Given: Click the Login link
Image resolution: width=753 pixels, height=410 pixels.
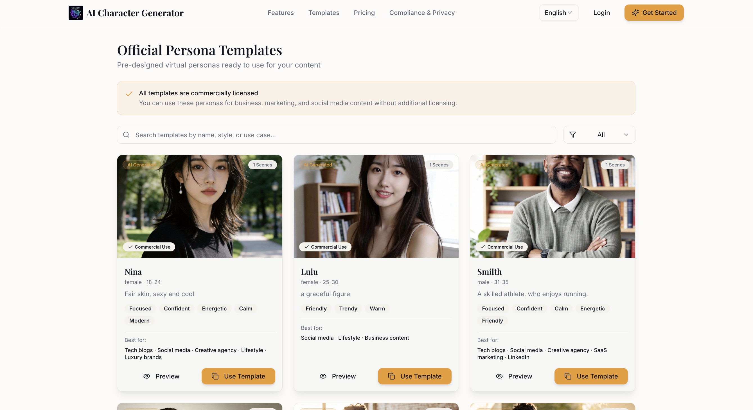Looking at the screenshot, I should click(x=601, y=13).
